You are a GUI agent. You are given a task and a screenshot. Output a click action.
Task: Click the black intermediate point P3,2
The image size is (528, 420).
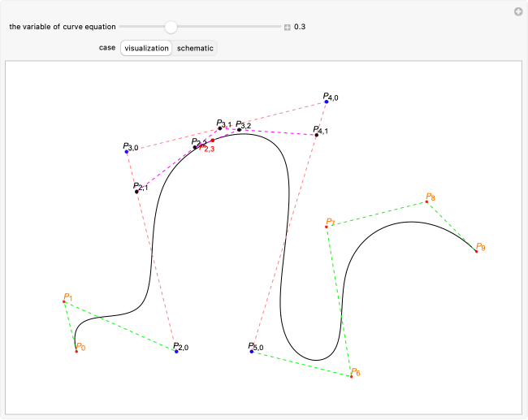(x=239, y=130)
